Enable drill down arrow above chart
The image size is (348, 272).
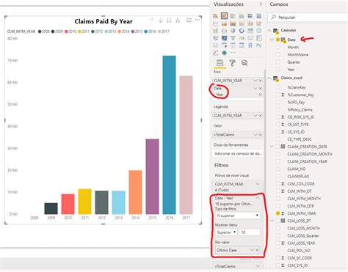point(161,21)
